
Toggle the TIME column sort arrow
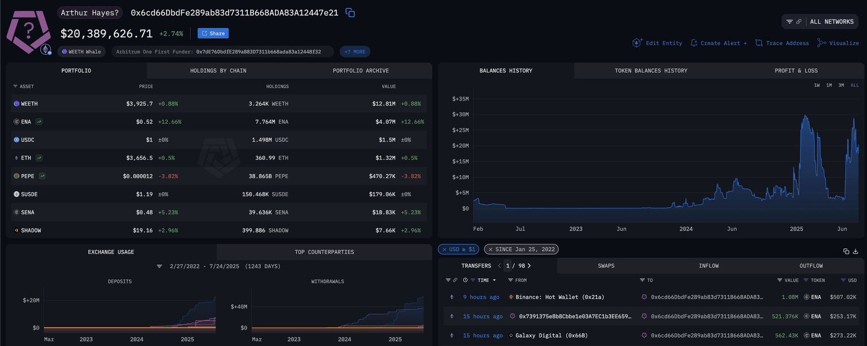(494, 280)
